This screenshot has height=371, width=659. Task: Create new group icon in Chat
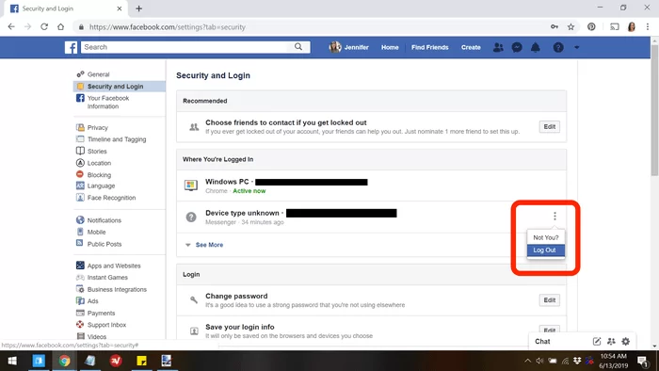click(x=611, y=341)
